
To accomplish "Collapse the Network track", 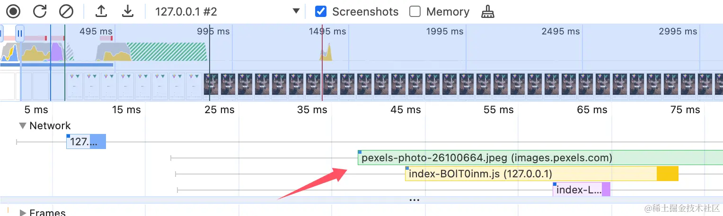I will (x=23, y=126).
